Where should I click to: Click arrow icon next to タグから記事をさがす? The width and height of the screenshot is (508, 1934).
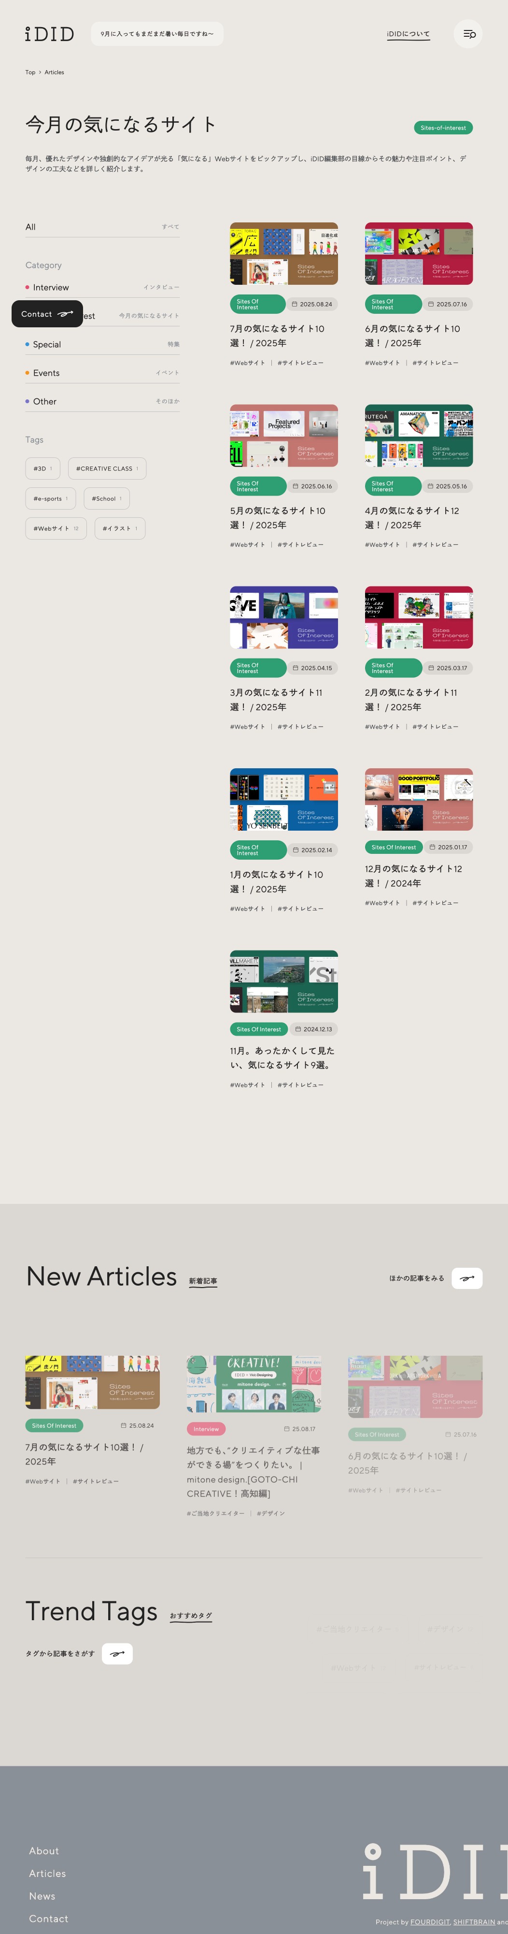pos(117,1653)
